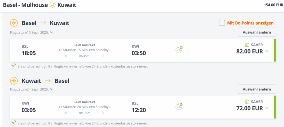Expand the 72.00 EUR fare details chevron
The width and height of the screenshot is (284, 127).
(x=267, y=108)
